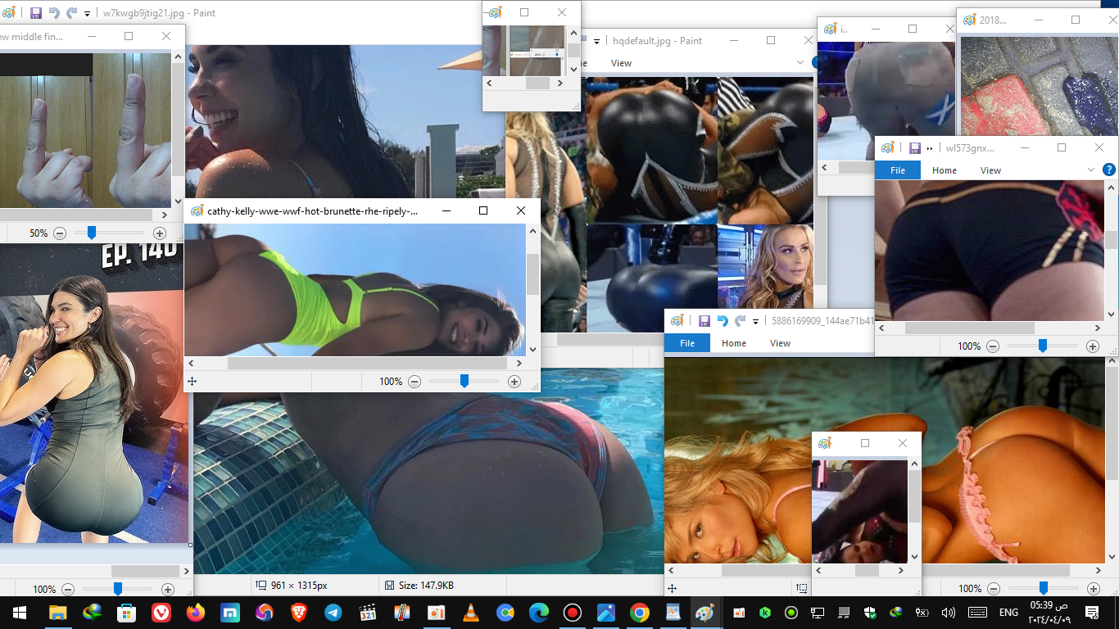The image size is (1119, 629).
Task: Zoom in using the plus in wl573gnx window
Action: (x=1093, y=346)
